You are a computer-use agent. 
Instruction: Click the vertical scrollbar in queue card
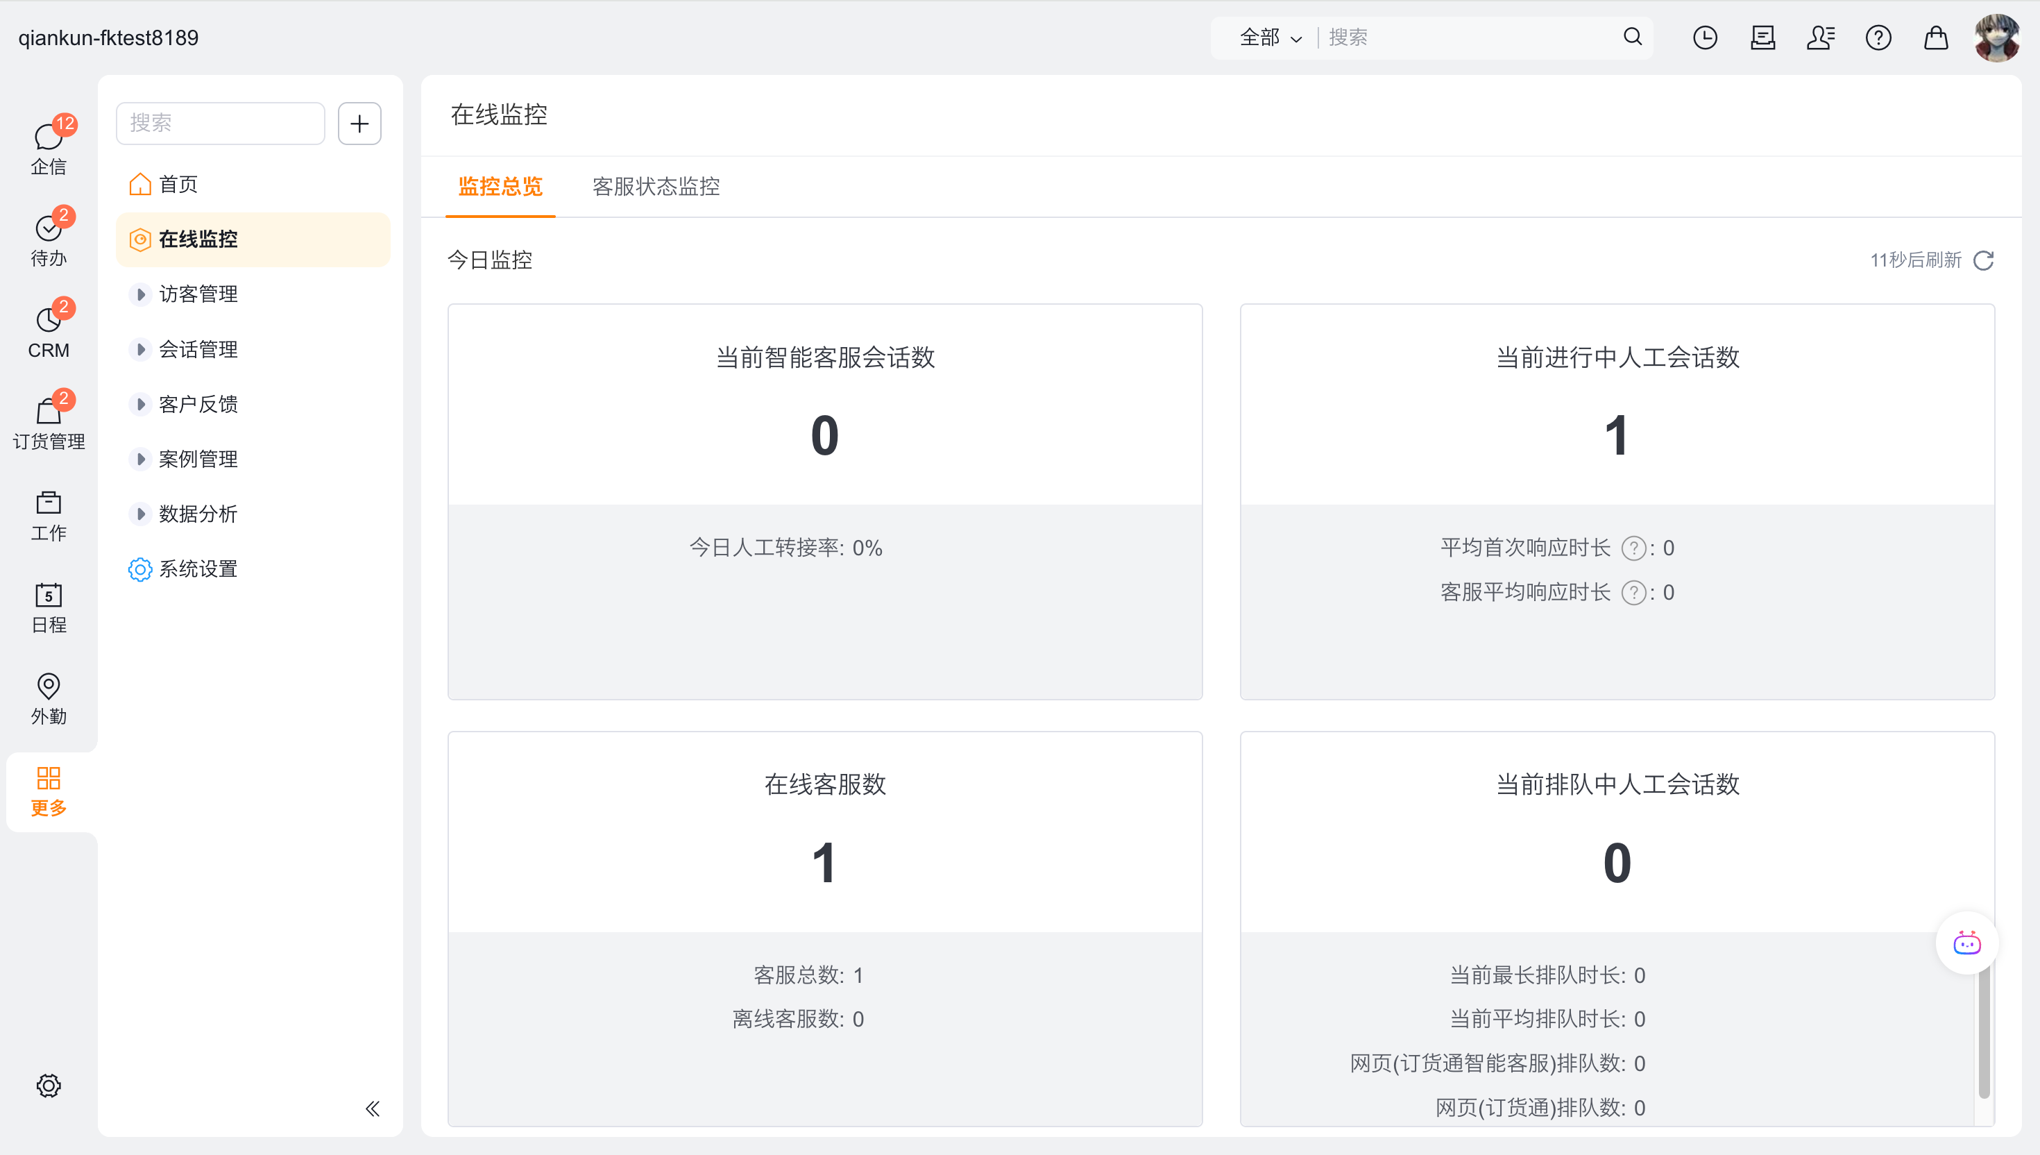(x=1983, y=1031)
